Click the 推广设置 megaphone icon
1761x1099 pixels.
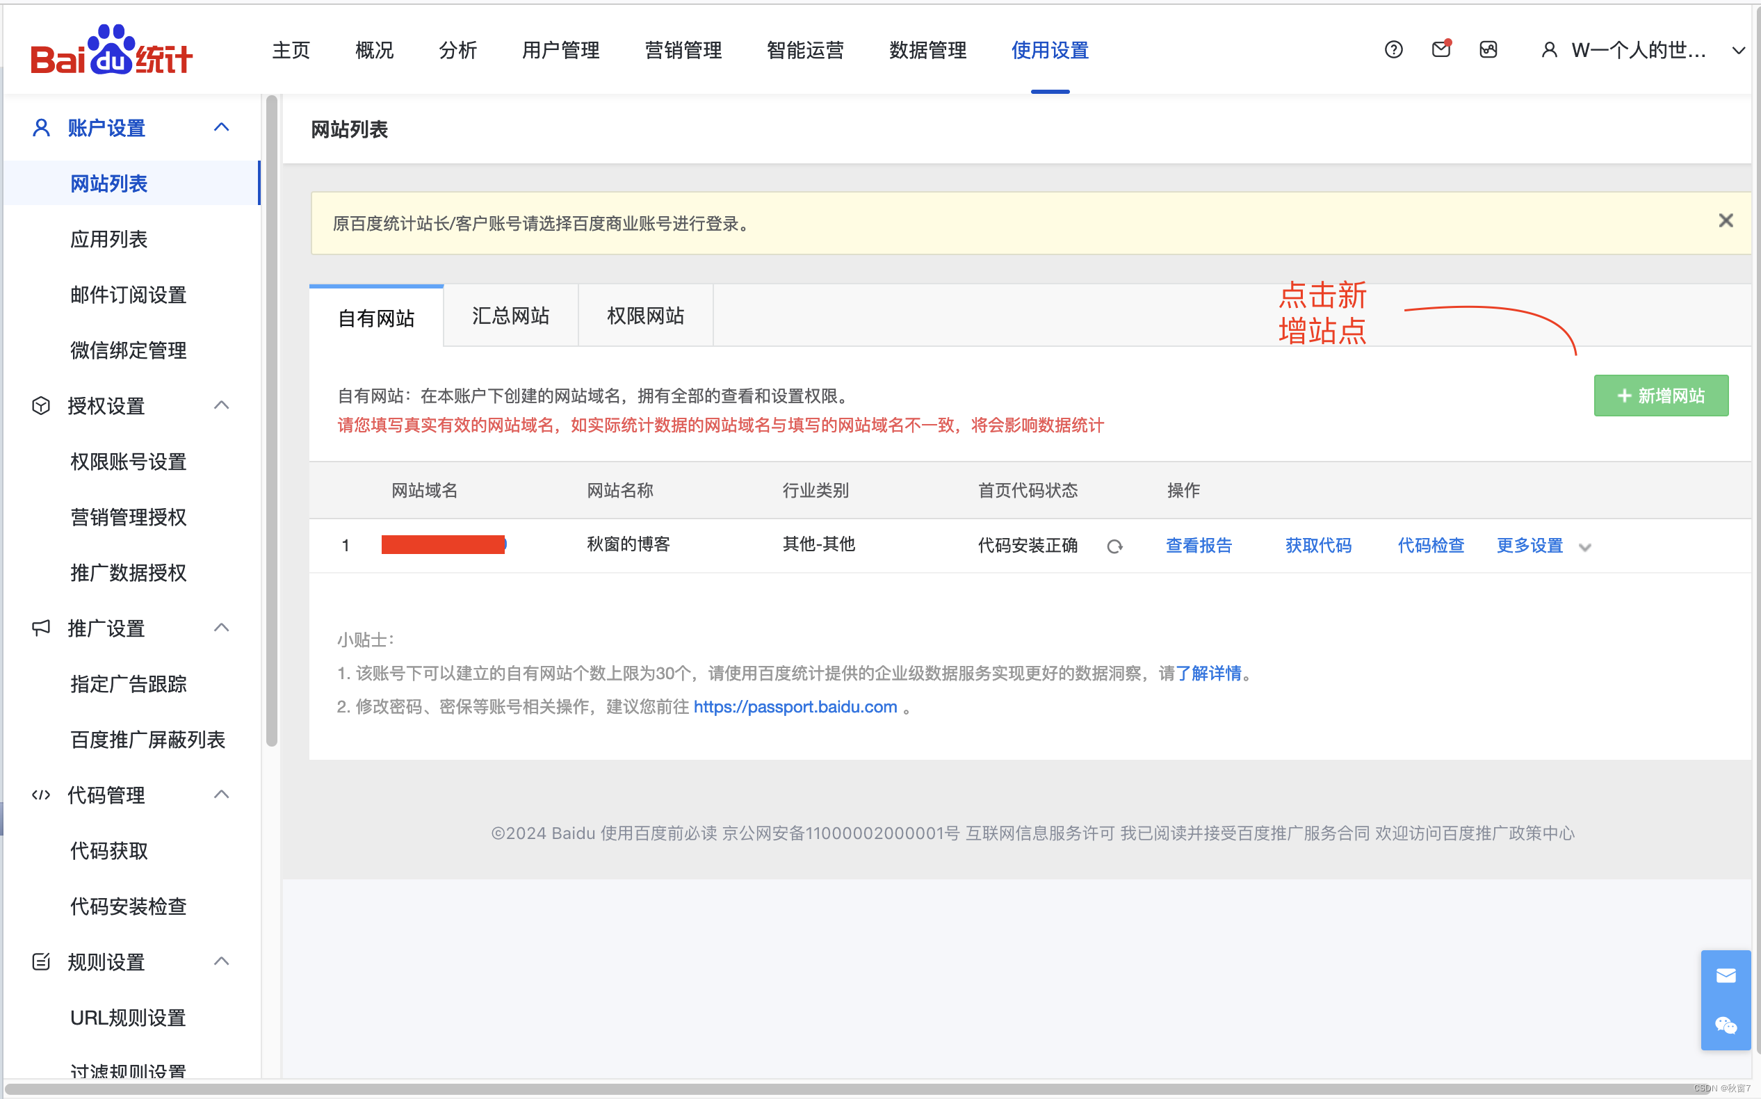[x=42, y=628]
